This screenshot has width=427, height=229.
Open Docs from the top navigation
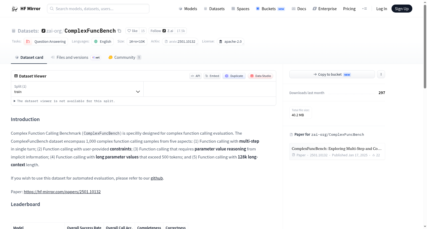pyautogui.click(x=299, y=9)
